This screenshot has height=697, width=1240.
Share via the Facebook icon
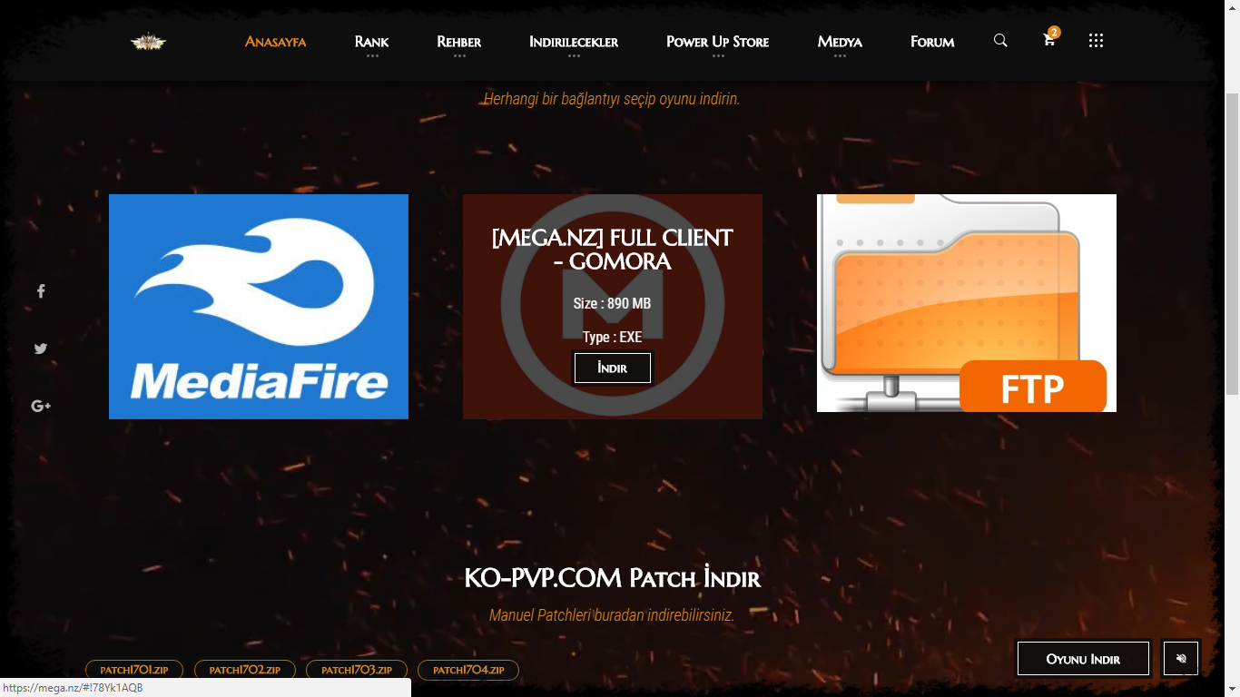point(41,291)
